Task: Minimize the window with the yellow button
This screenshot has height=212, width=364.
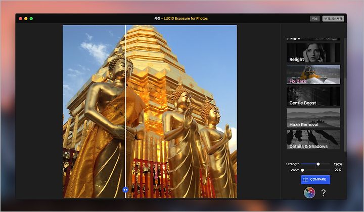Action: 26,19
